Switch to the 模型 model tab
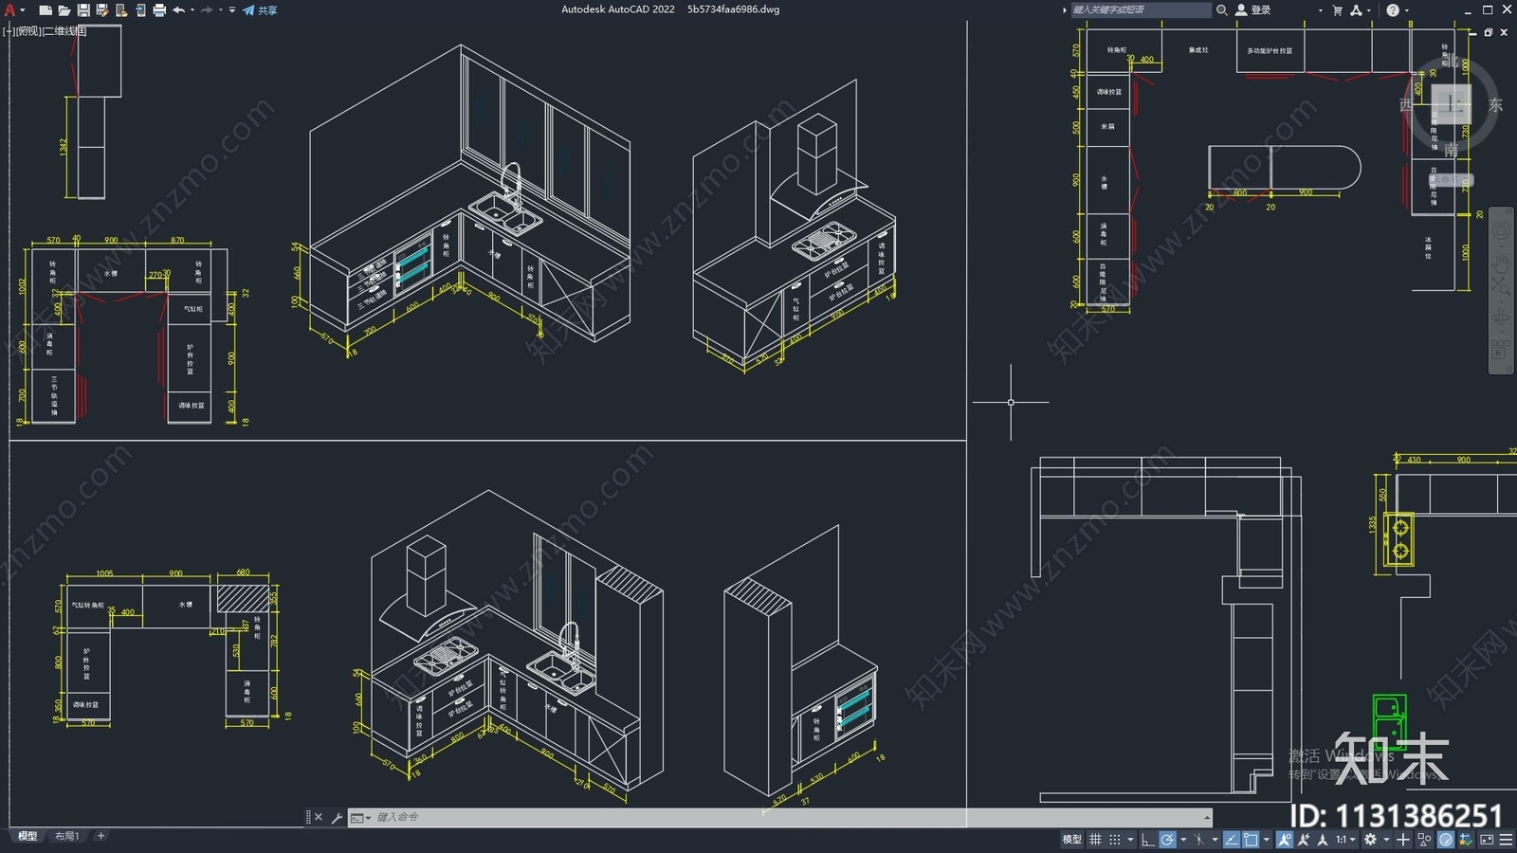 (x=27, y=836)
